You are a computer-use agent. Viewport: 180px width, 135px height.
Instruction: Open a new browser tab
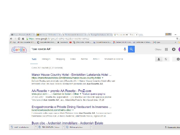tap(141, 35)
